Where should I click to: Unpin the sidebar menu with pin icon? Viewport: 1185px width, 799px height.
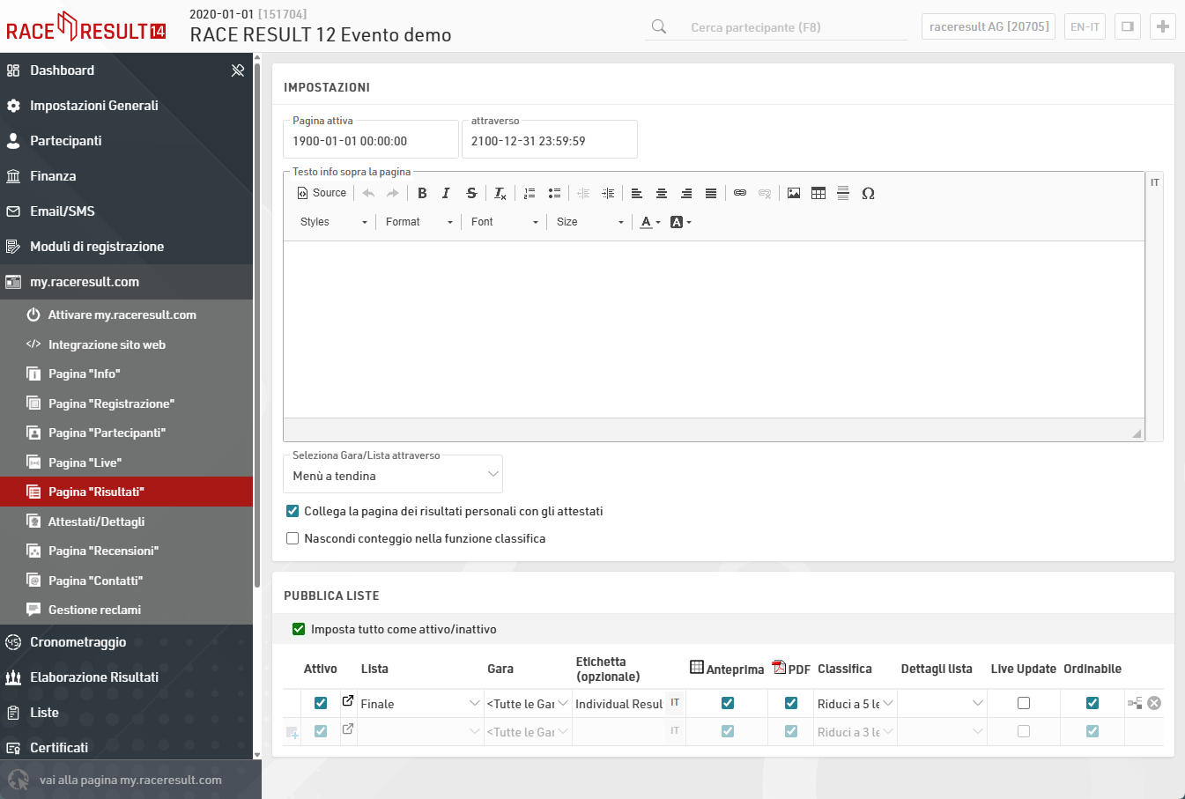[x=238, y=70]
